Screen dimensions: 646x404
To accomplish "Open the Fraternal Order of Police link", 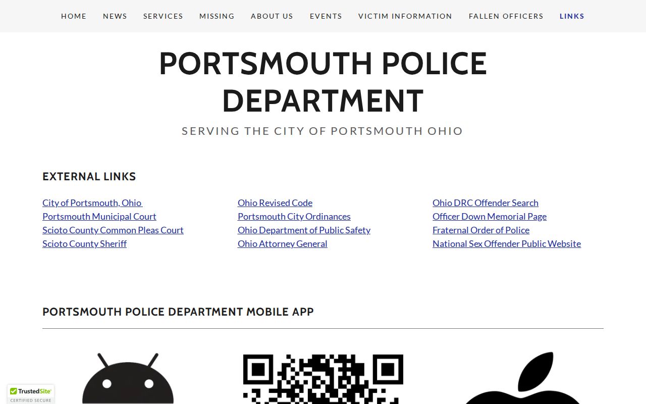I will (x=481, y=230).
